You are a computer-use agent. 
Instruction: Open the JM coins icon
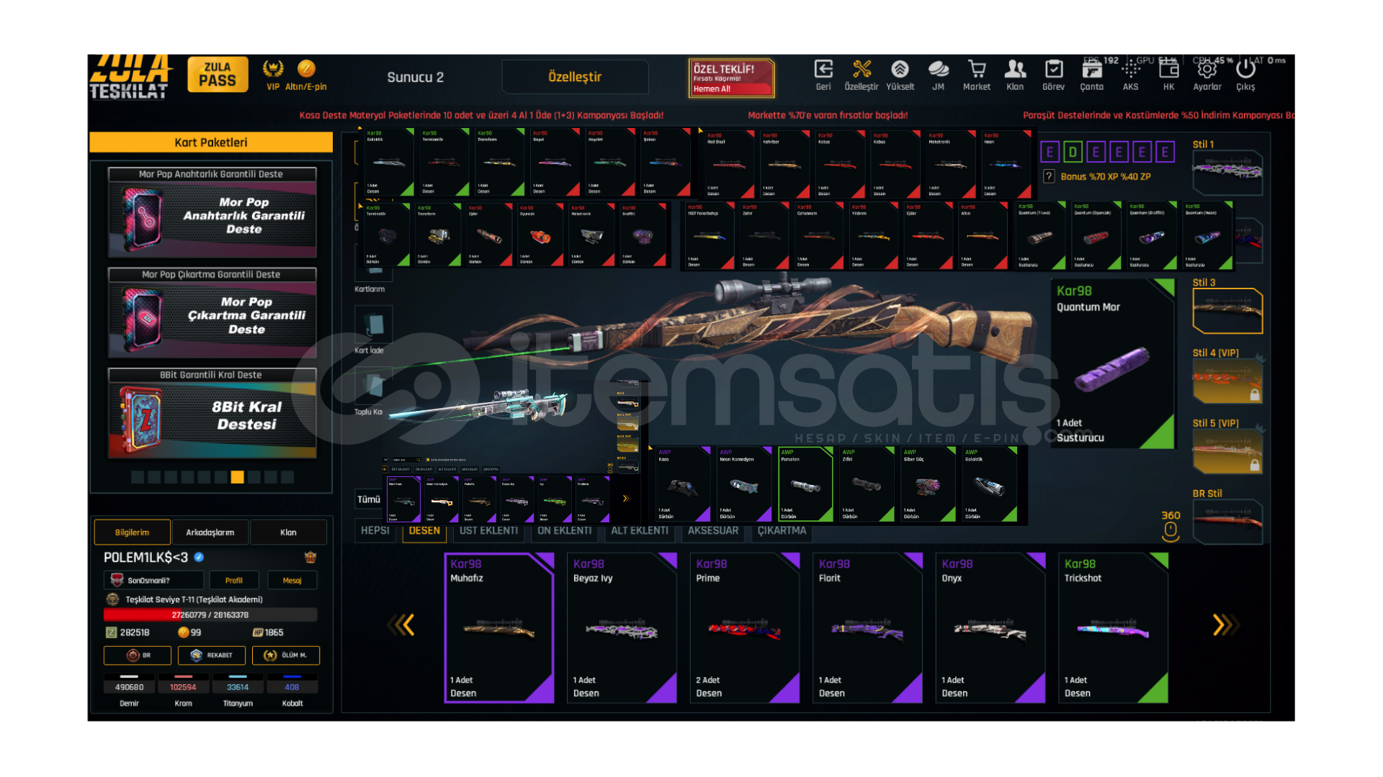938,70
